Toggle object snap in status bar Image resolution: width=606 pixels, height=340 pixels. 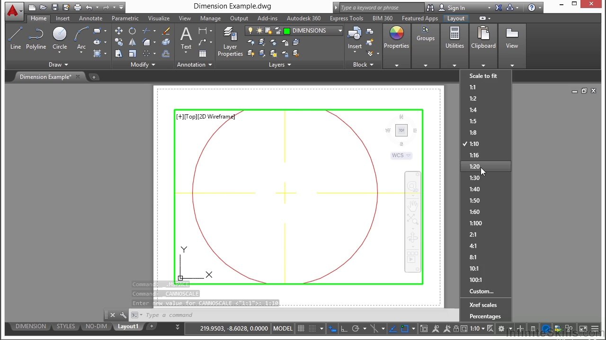[x=405, y=329]
